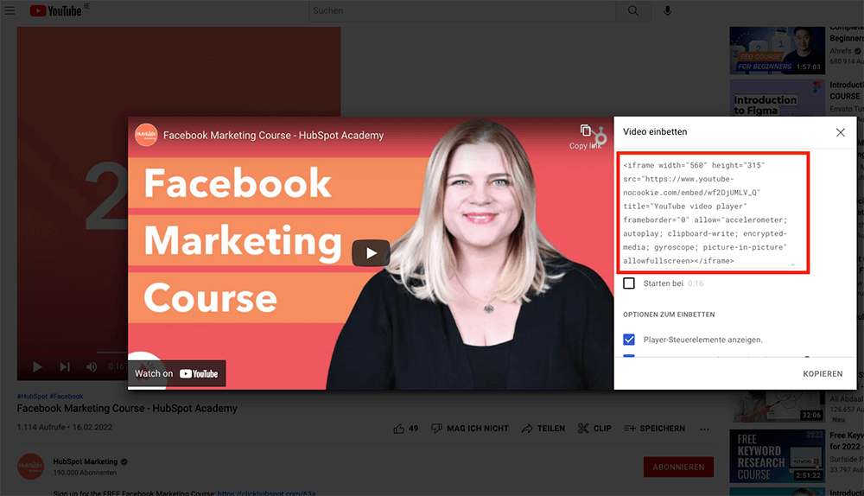Click Starten bei 0:16 time value
The width and height of the screenshot is (864, 496).
coord(696,283)
